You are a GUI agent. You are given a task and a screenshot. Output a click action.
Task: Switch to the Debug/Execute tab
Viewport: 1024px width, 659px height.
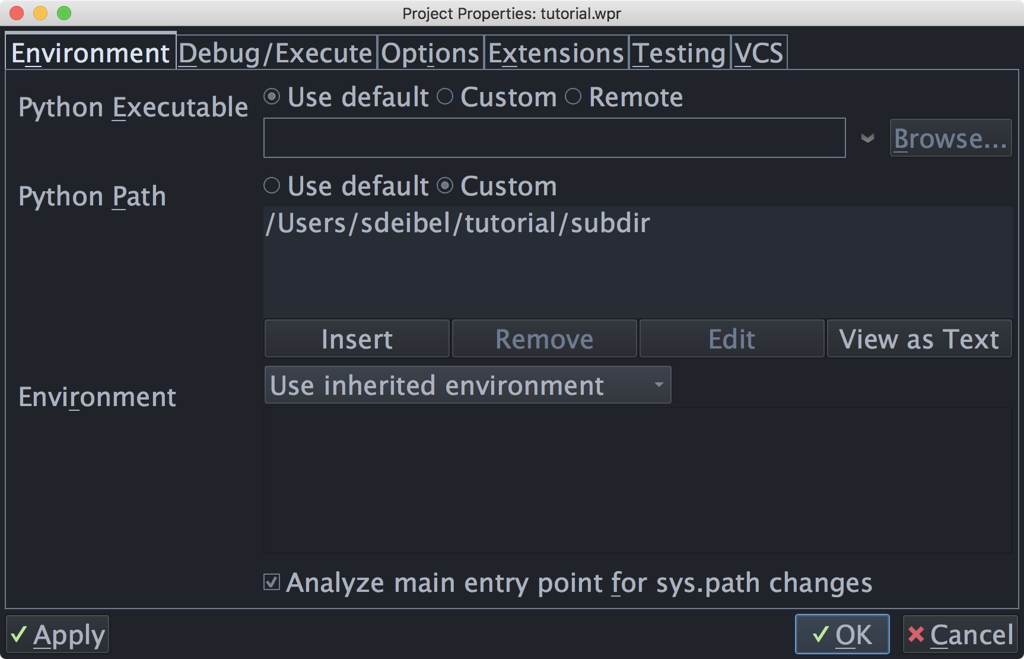pyautogui.click(x=276, y=53)
